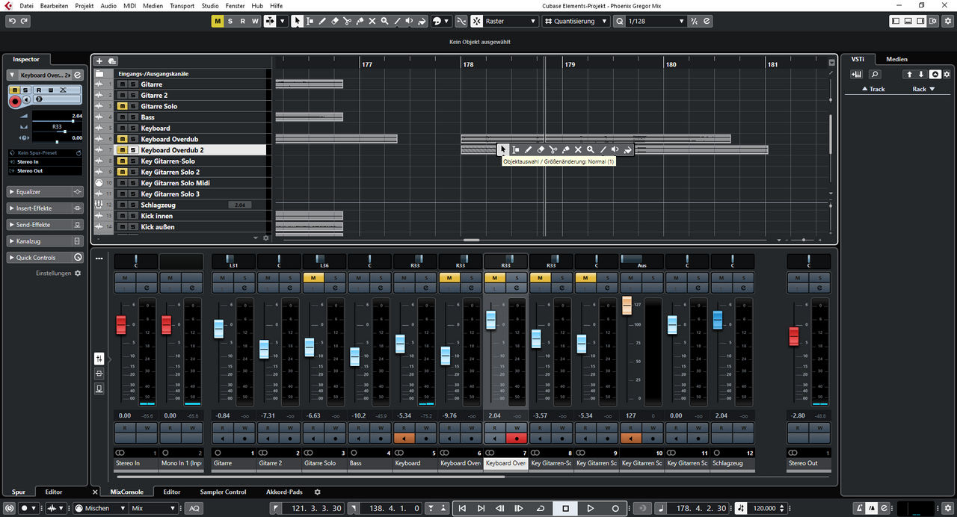
Task: Select the Zoom magnifier tool in the top toolbar
Action: click(x=384, y=21)
